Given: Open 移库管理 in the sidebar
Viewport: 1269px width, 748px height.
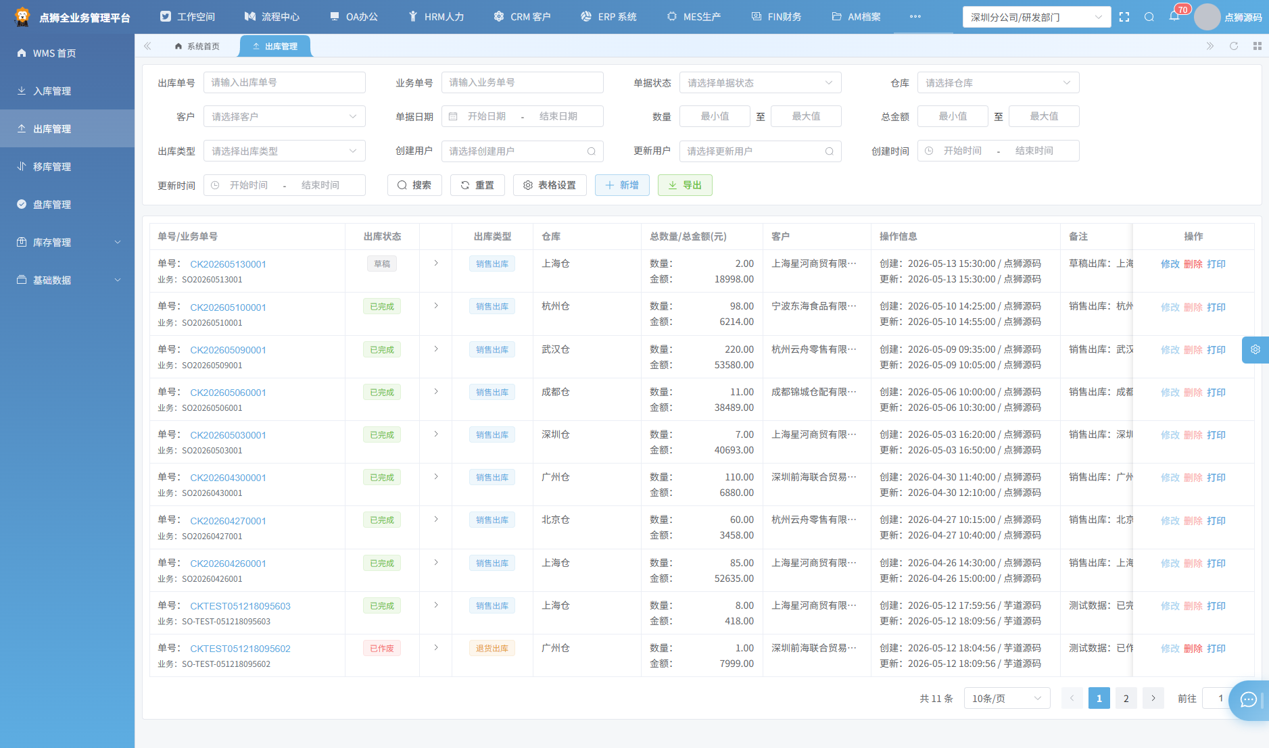Looking at the screenshot, I should pos(68,166).
